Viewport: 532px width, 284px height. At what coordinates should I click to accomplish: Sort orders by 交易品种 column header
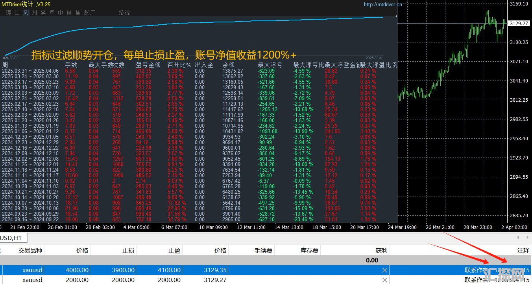click(x=30, y=250)
